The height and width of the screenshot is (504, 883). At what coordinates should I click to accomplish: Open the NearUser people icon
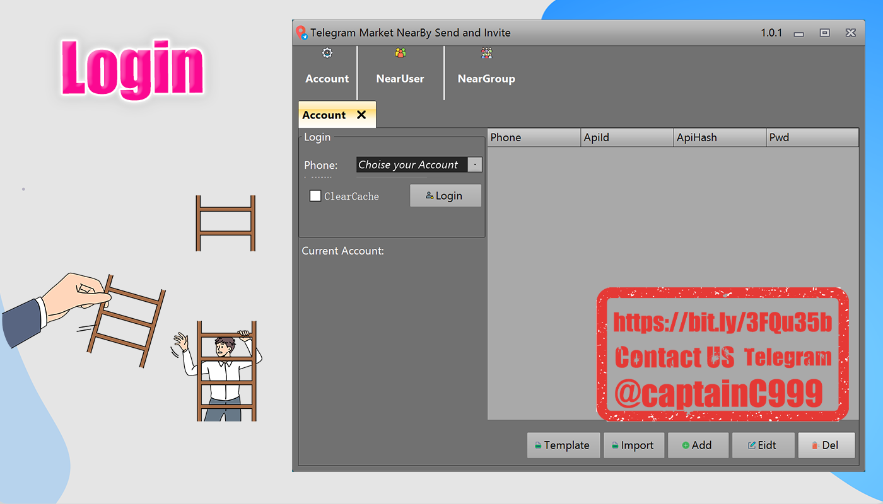pos(401,54)
